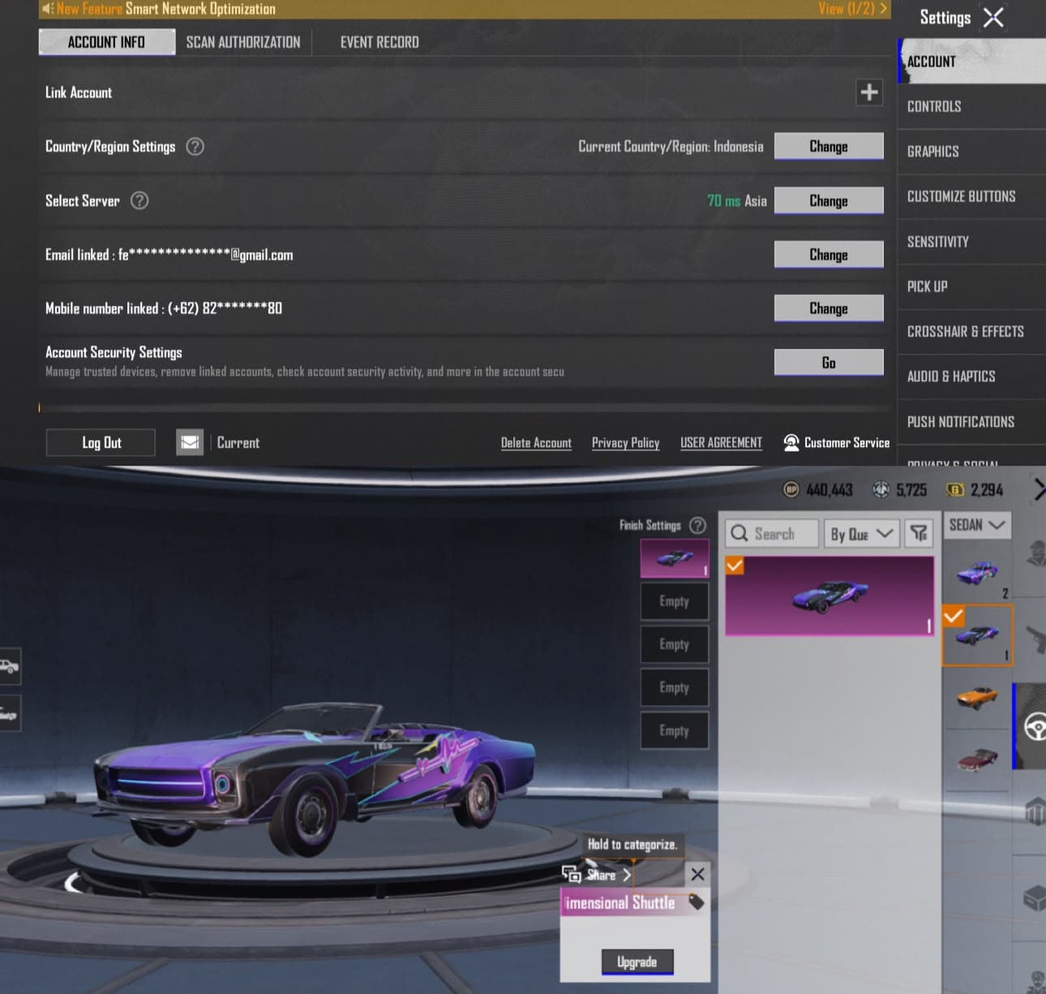Open the Delete Account link
Image resolution: width=1046 pixels, height=994 pixels.
coord(536,443)
